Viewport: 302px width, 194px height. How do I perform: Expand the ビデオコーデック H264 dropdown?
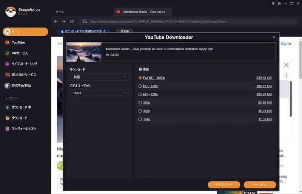click(99, 93)
